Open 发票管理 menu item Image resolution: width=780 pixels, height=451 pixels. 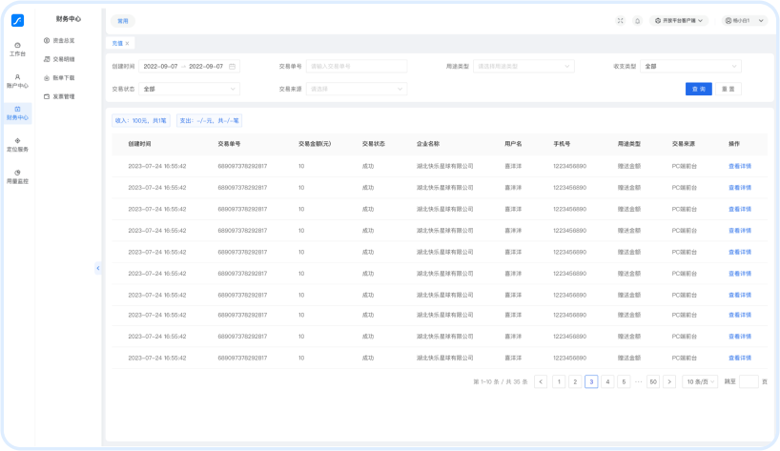coord(59,96)
